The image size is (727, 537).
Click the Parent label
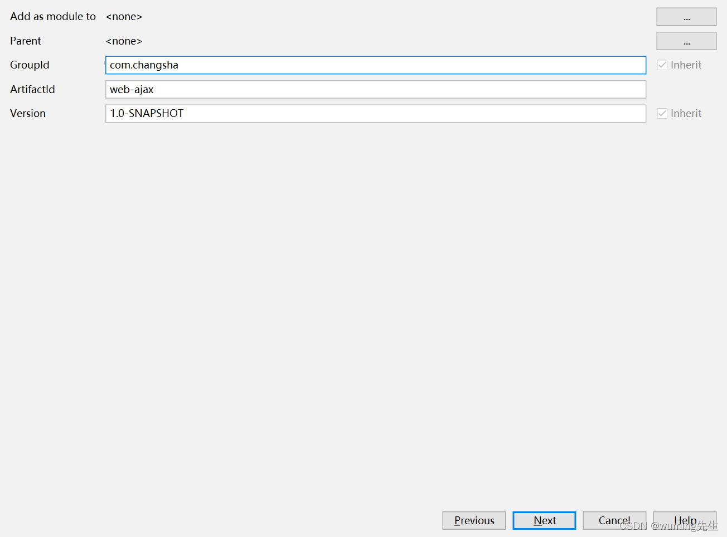(x=26, y=41)
